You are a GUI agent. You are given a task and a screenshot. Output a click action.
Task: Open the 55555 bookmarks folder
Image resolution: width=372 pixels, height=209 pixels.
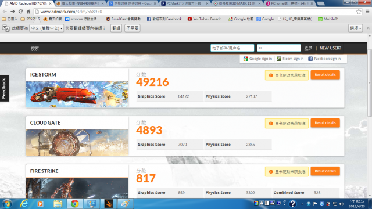[x=30, y=19]
